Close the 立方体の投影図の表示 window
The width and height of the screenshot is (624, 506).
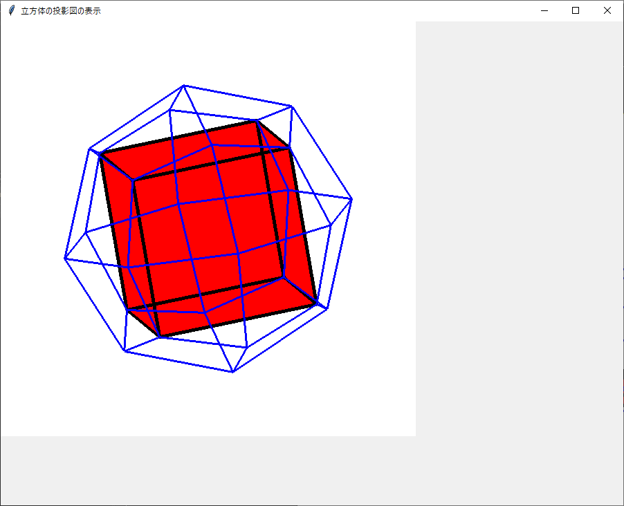(x=607, y=11)
